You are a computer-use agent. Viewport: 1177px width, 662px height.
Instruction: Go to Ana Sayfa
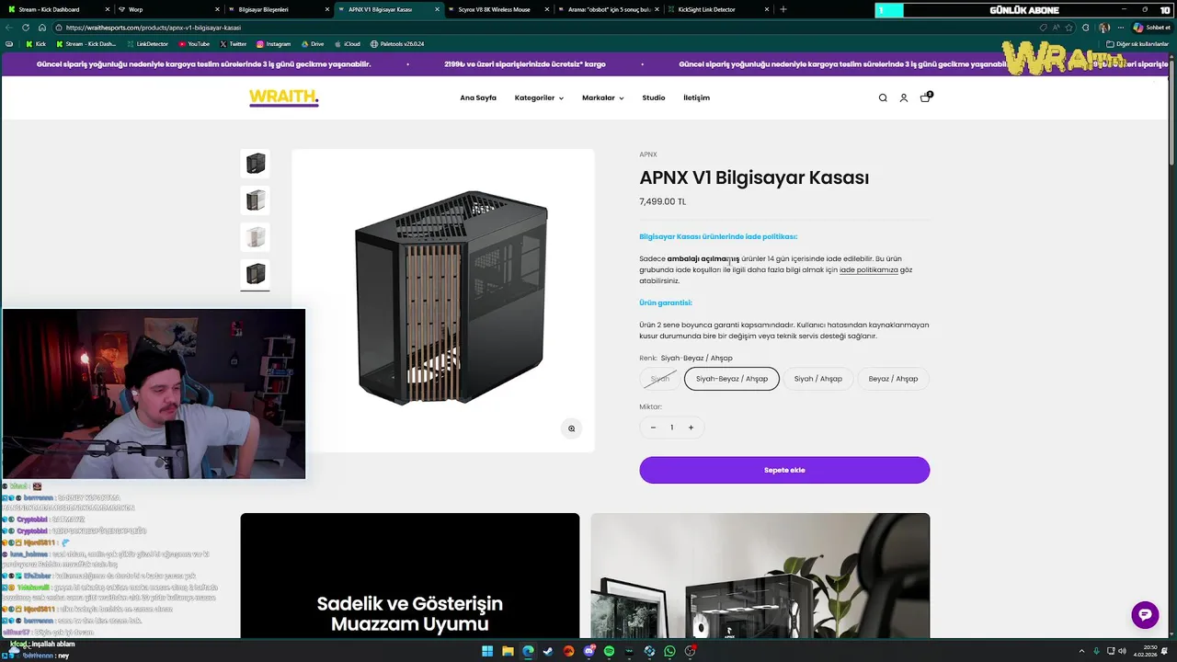pos(478,97)
